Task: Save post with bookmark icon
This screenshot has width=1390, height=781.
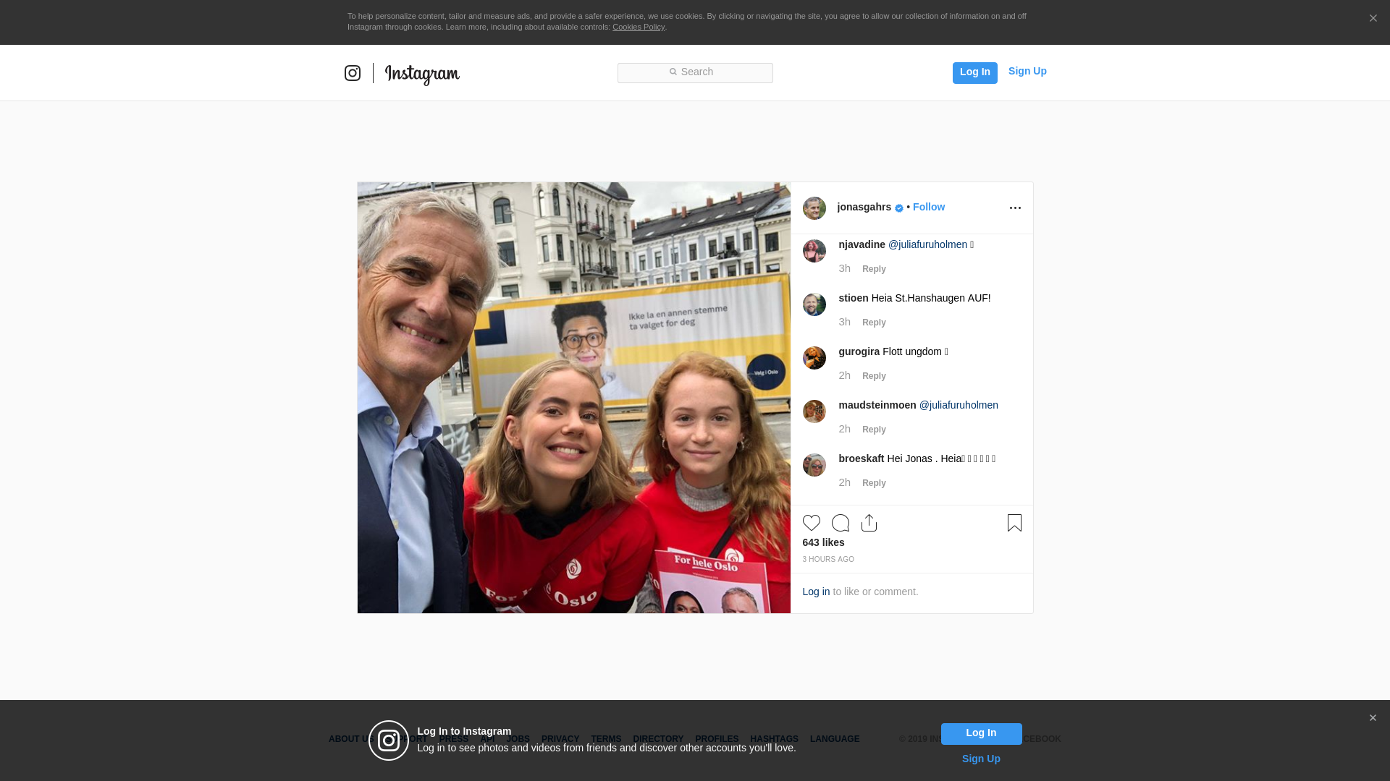Action: click(1014, 523)
